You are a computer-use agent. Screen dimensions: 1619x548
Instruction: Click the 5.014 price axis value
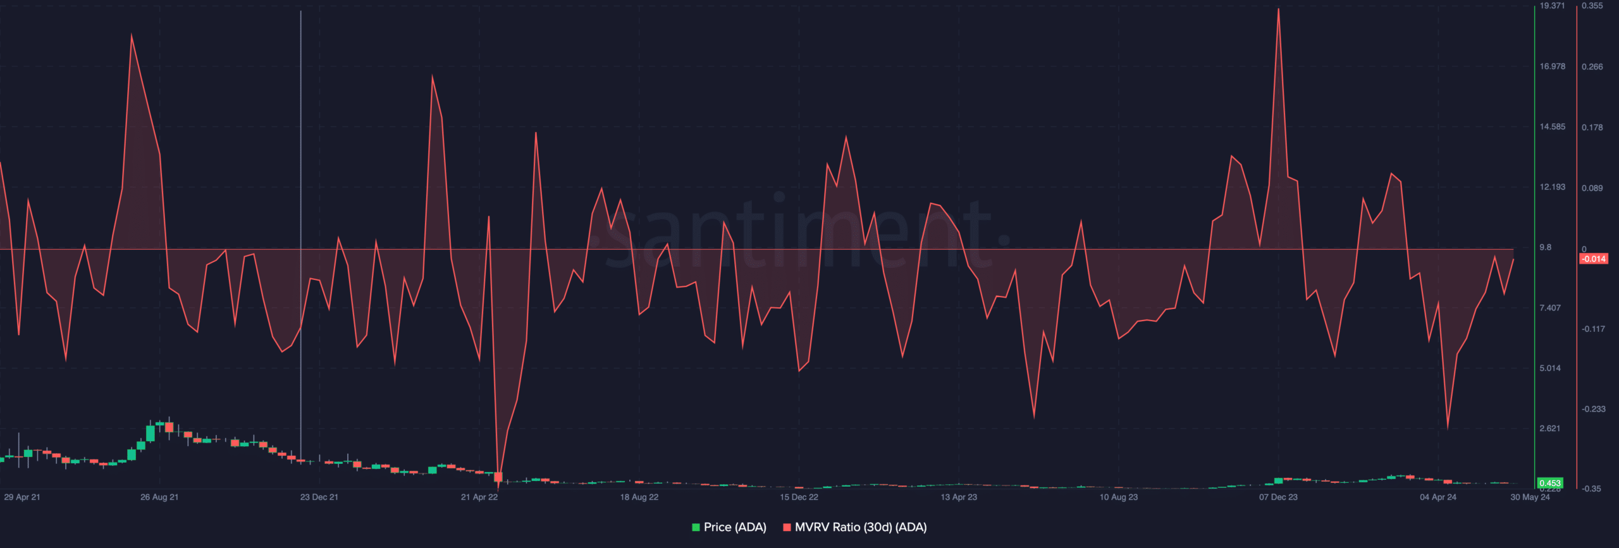[x=1550, y=368]
